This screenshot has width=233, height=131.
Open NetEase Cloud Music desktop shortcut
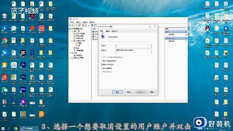5,78
